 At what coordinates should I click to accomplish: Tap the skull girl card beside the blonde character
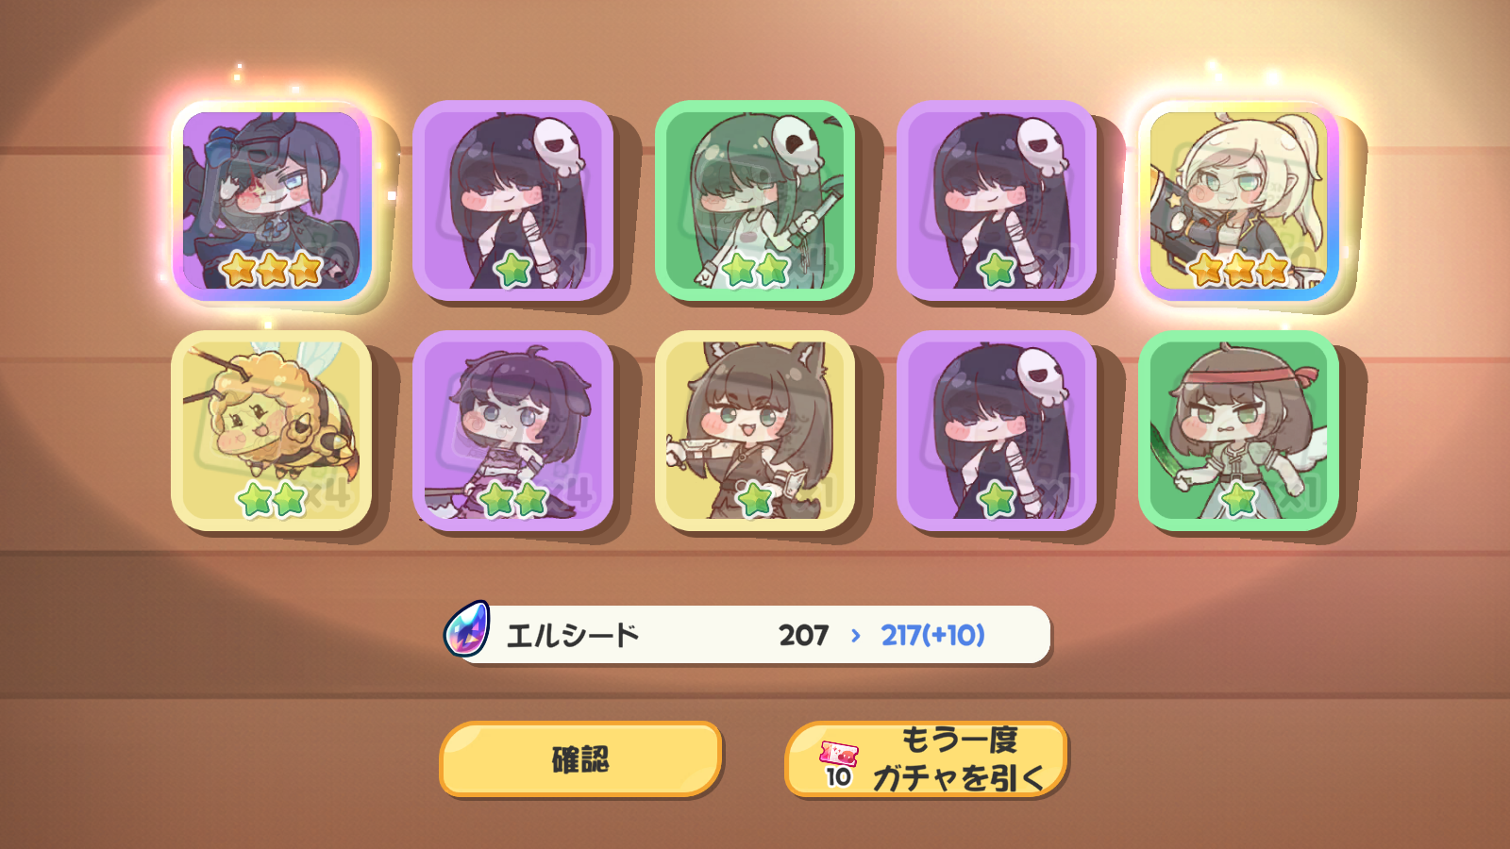pyautogui.click(x=997, y=201)
